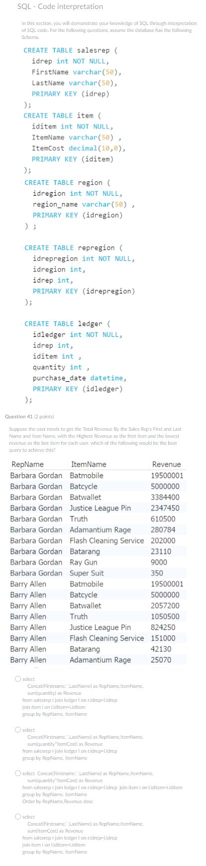Click the 'Question 41 (2 points)' label
The image size is (206, 866).
coord(29,416)
